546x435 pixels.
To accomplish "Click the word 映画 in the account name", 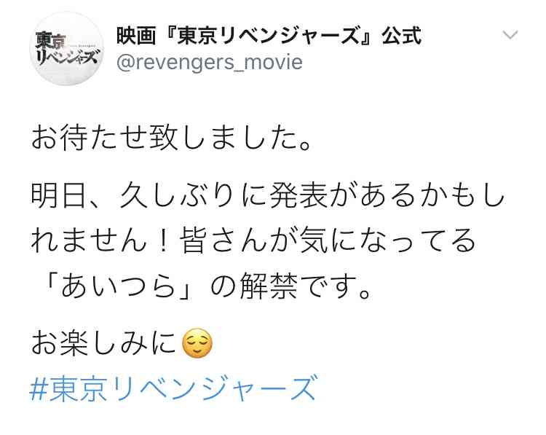I will click(x=136, y=36).
